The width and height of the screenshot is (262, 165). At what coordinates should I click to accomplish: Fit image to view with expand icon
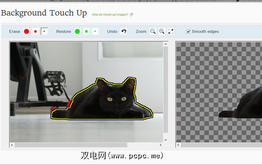point(171,32)
